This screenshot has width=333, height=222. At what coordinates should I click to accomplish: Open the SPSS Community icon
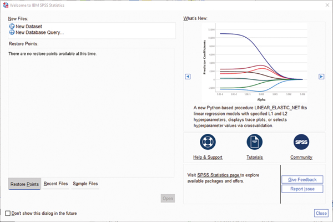(301, 142)
